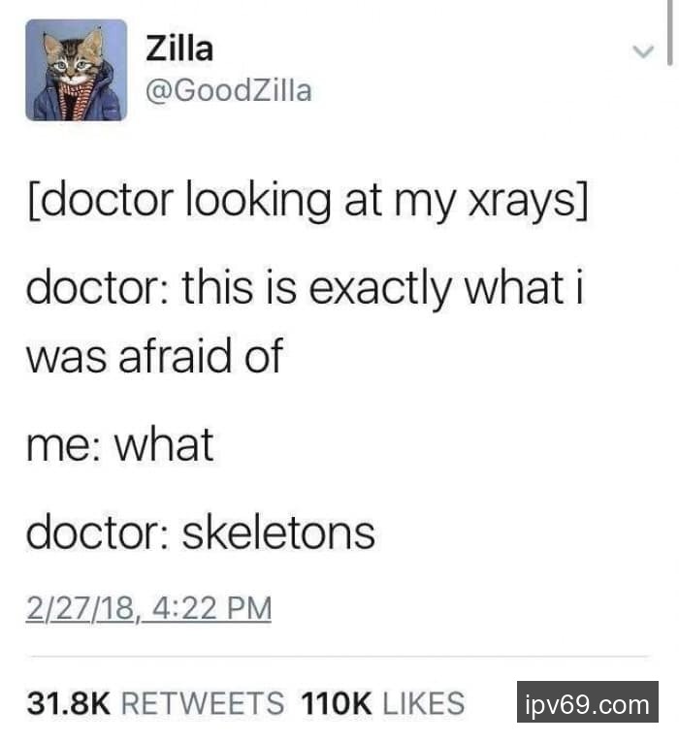The width and height of the screenshot is (679, 743).
Task: Open the @GoodZilla handle profile
Action: click(229, 90)
